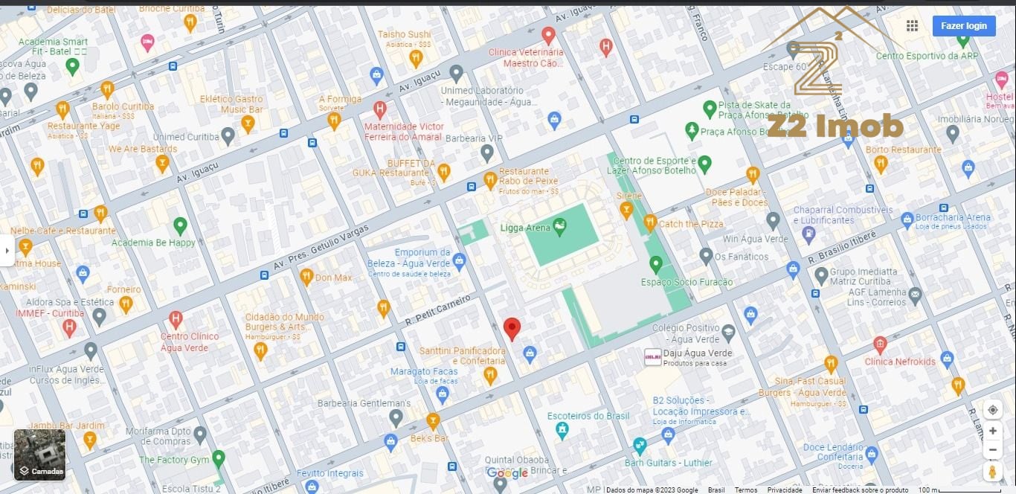1016x494 pixels.
Task: Select the Clínica Nefrokids hospital marker
Action: tap(880, 345)
